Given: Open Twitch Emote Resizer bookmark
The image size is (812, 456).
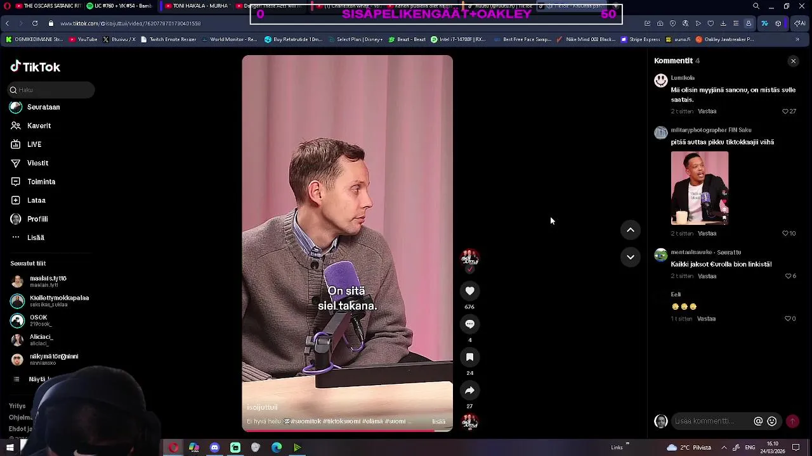Looking at the screenshot, I should [168, 39].
